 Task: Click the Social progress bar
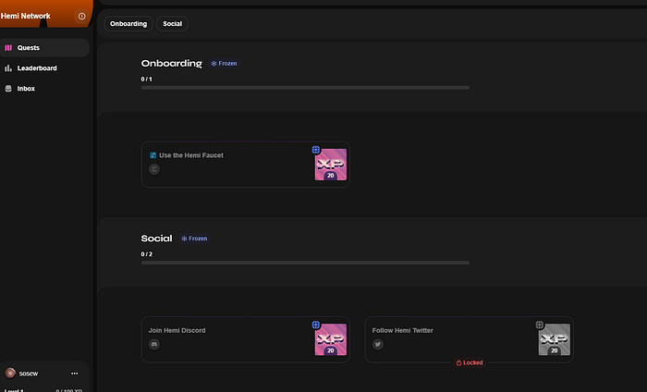(305, 263)
